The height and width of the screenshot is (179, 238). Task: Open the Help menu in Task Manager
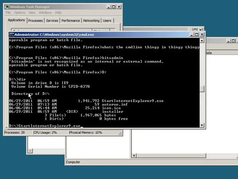pyautogui.click(x=58, y=13)
